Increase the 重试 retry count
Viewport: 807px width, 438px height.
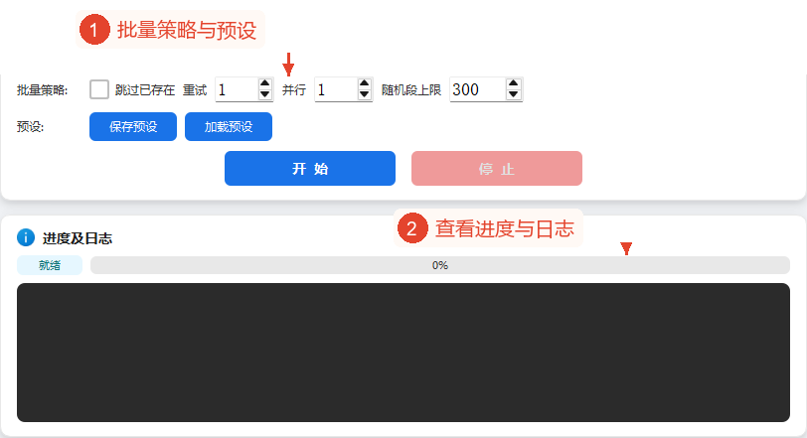coord(265,83)
